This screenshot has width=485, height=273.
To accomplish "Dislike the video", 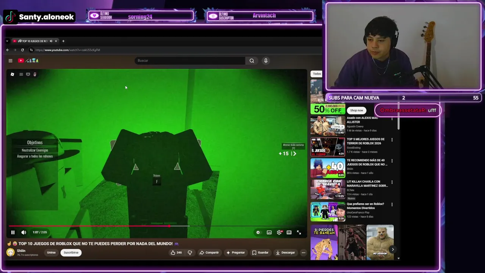I will point(190,253).
